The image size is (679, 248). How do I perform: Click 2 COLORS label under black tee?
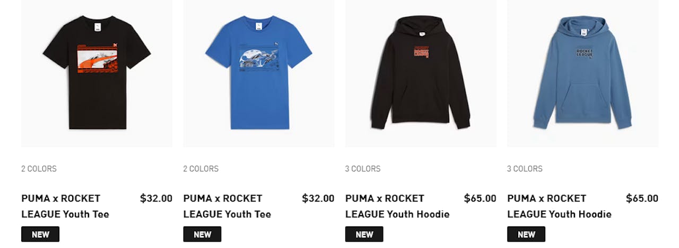pyautogui.click(x=39, y=169)
